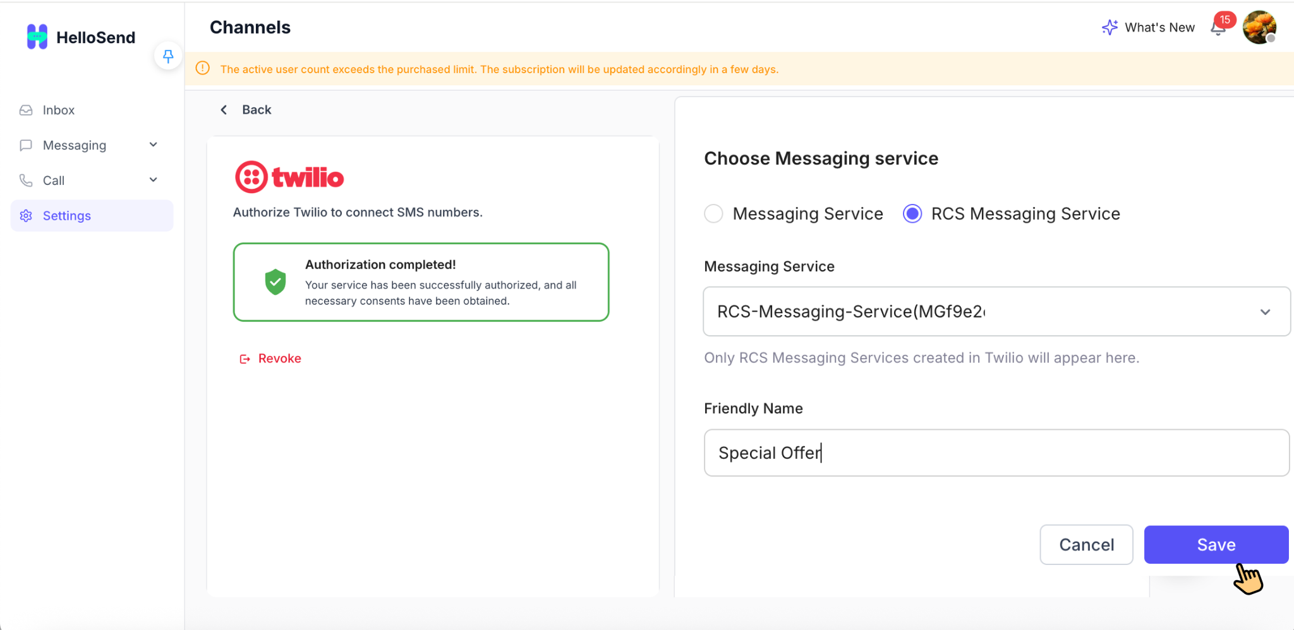The height and width of the screenshot is (630, 1294).
Task: Click the back arrow chevron
Action: (x=224, y=110)
